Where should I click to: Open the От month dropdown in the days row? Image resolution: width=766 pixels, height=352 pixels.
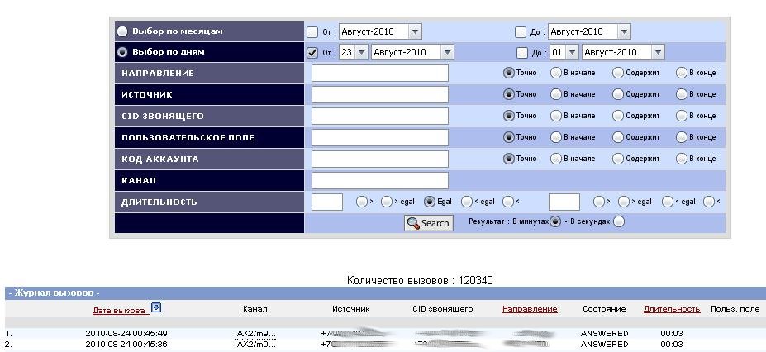[412, 52]
